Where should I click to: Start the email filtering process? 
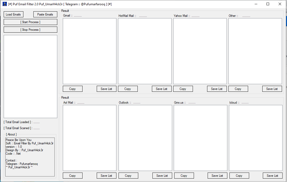coord(30,22)
